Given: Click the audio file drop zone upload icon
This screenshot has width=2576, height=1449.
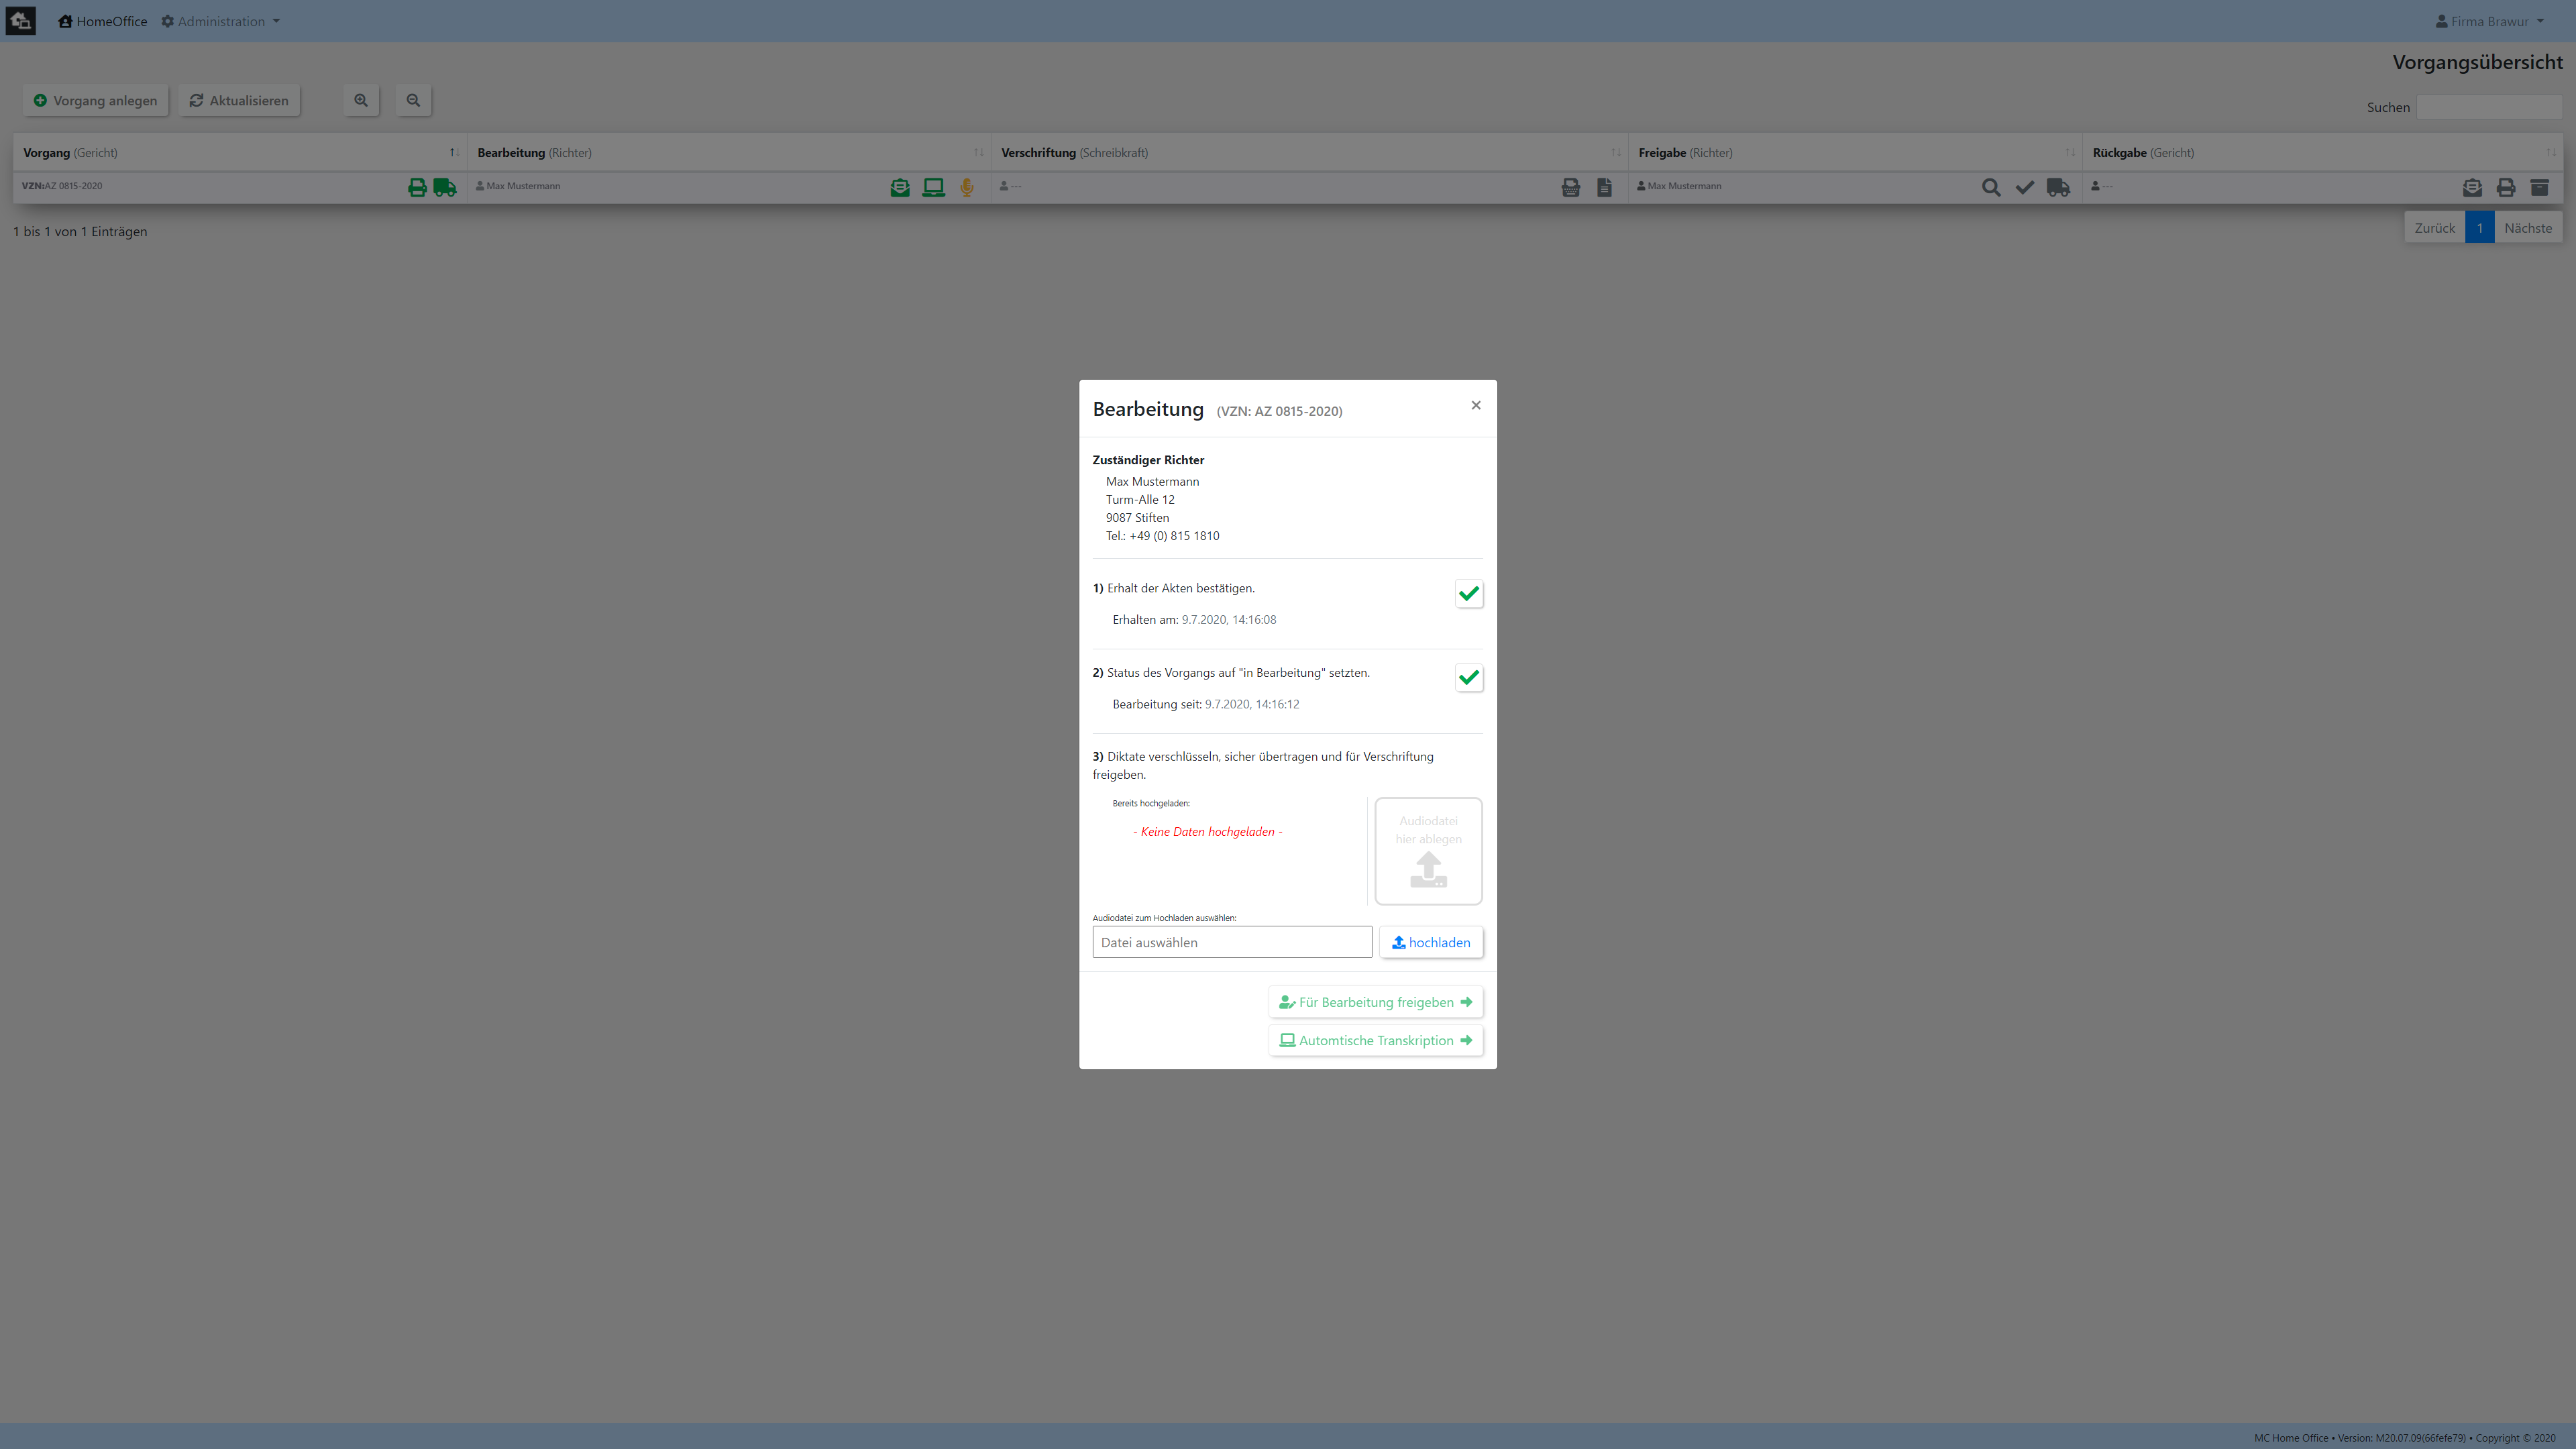Looking at the screenshot, I should click(x=1428, y=869).
